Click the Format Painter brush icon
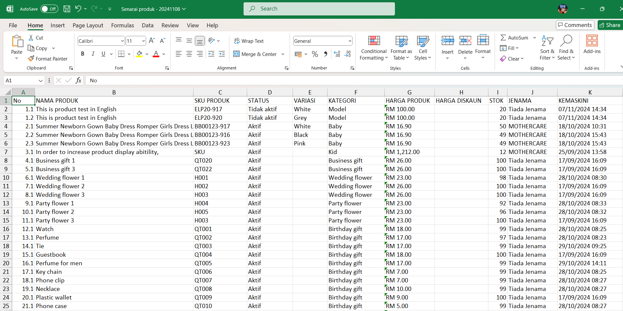 click(x=31, y=59)
